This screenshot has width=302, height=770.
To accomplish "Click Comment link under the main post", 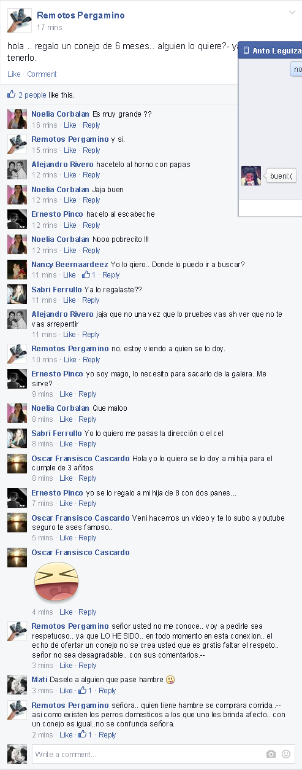I will (x=42, y=74).
